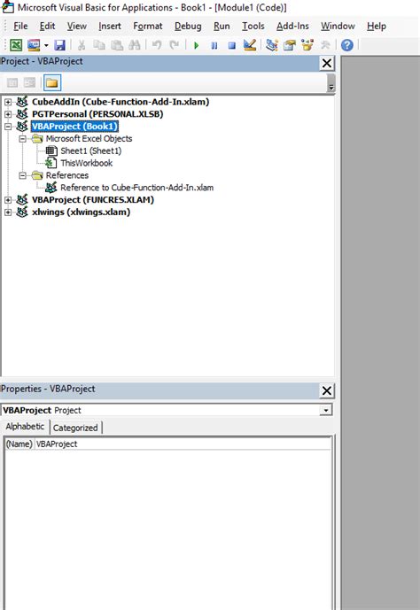Select CubeAddIn (Cube-Function-Add-In.xlam) project
Viewport: 420px width, 610px height.
[x=121, y=102]
